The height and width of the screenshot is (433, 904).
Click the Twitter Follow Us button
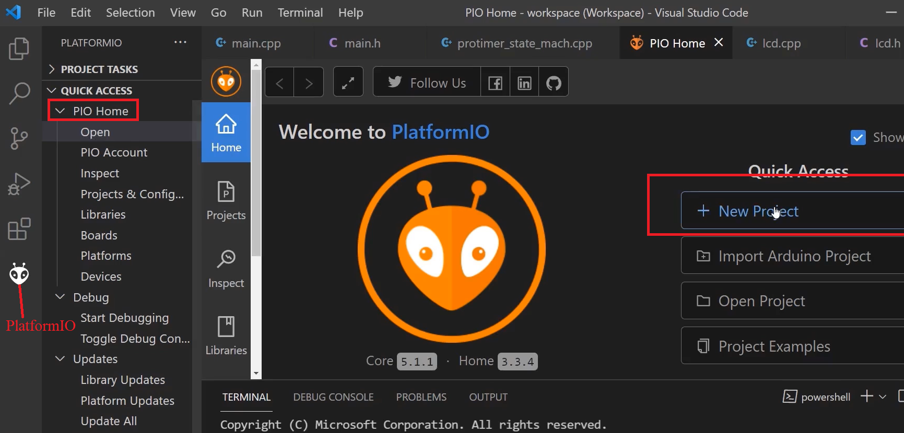click(x=427, y=82)
